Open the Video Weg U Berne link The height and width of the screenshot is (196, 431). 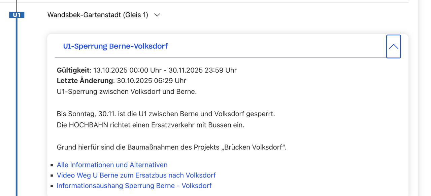(136, 175)
